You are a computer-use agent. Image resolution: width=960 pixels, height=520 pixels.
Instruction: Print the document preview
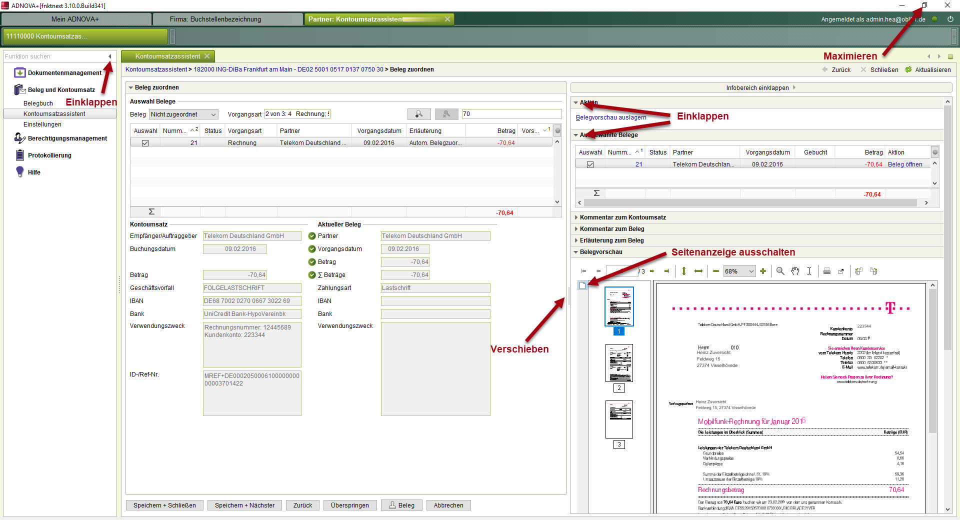(x=827, y=271)
